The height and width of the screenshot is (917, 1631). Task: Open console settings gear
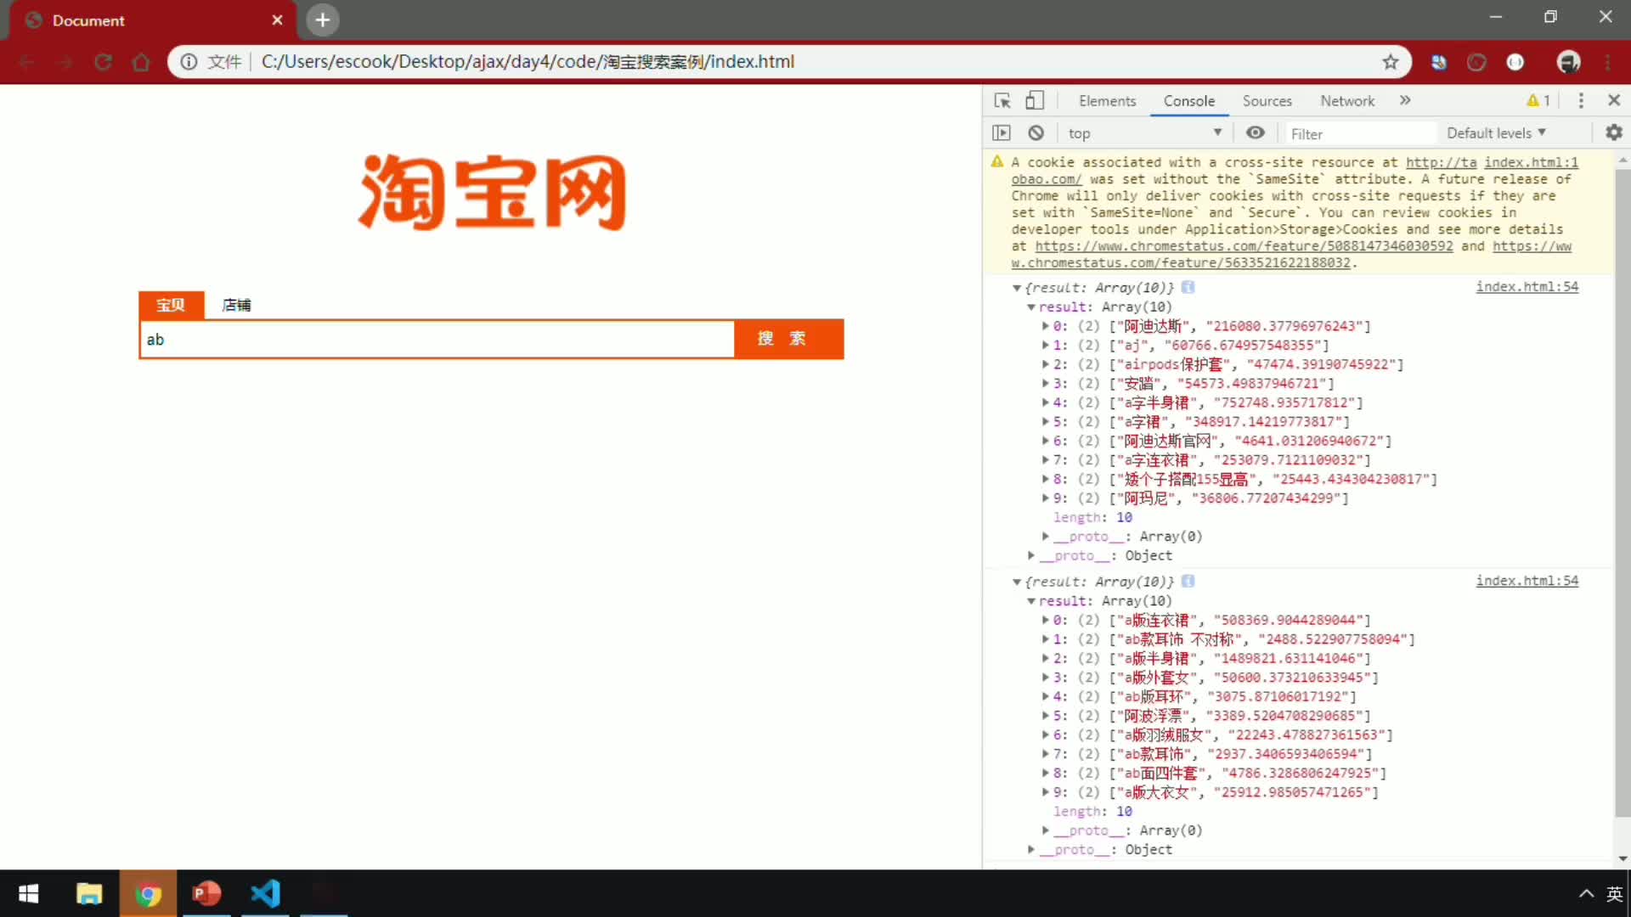point(1613,132)
